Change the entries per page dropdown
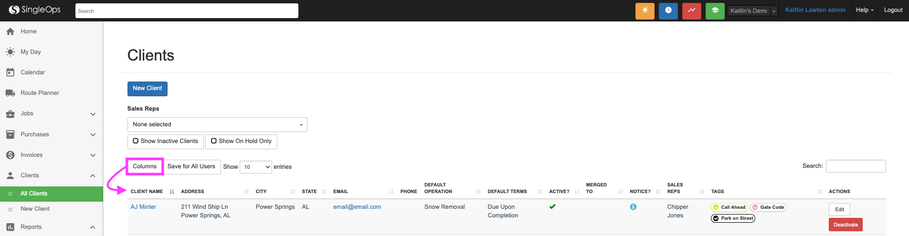 click(x=256, y=167)
